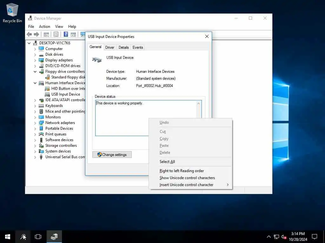Image resolution: width=325 pixels, height=243 pixels.
Task: Open the Action menu
Action: (44, 27)
